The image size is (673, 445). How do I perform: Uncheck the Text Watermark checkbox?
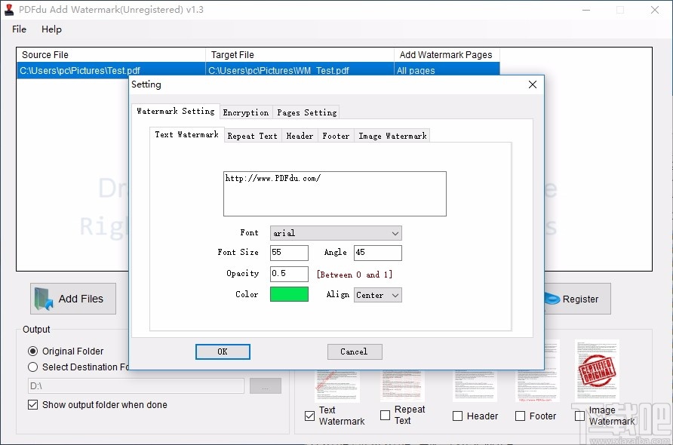tap(309, 416)
